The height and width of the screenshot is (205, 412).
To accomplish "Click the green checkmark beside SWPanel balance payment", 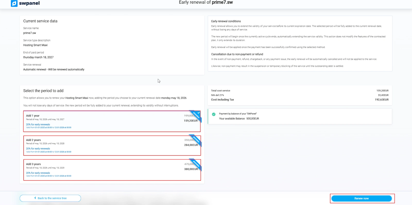I will click(x=213, y=114).
